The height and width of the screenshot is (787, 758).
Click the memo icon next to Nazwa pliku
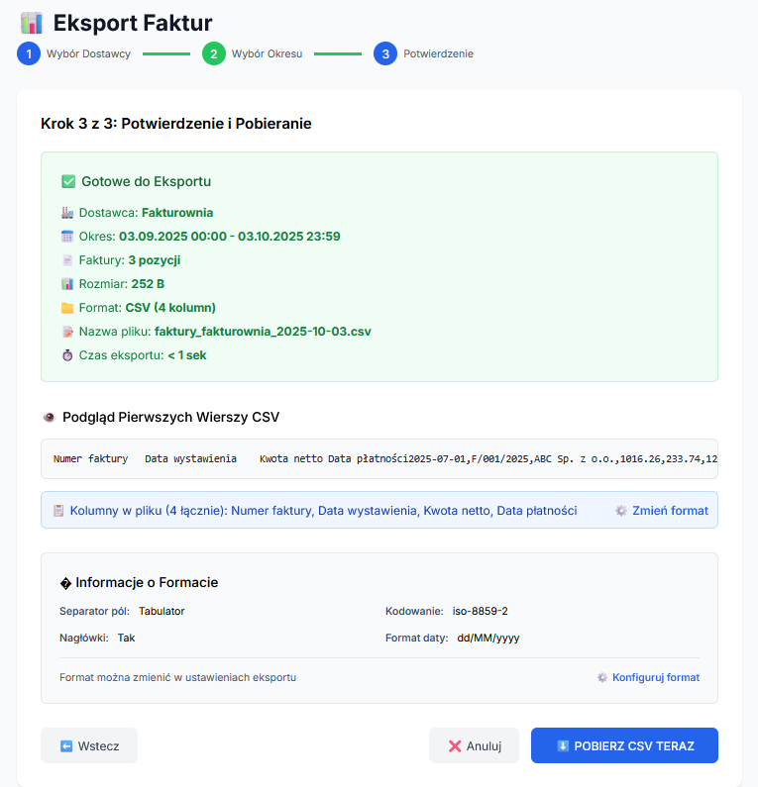[x=67, y=332]
